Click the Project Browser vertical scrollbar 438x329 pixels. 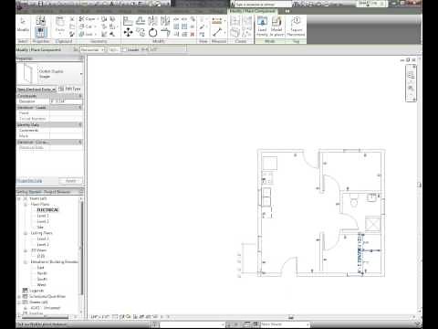tap(81, 249)
